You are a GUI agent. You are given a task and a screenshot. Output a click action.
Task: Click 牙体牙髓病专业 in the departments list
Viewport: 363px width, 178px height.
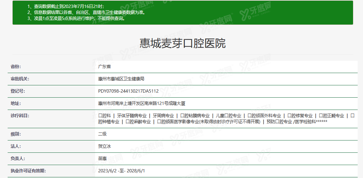pos(132,116)
